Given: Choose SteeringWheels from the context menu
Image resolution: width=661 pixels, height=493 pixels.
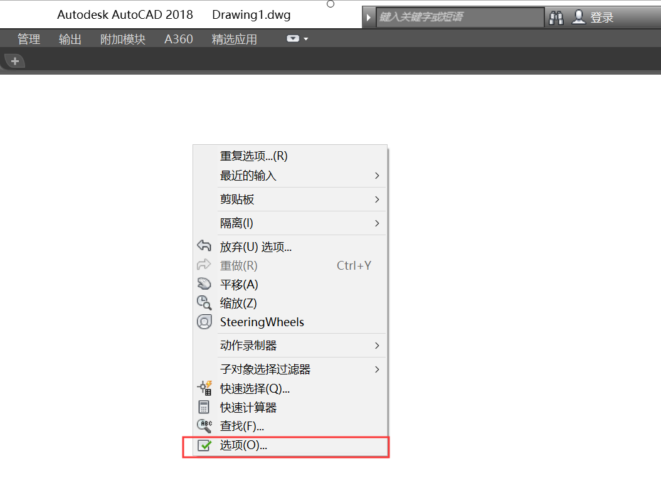Looking at the screenshot, I should [x=290, y=322].
